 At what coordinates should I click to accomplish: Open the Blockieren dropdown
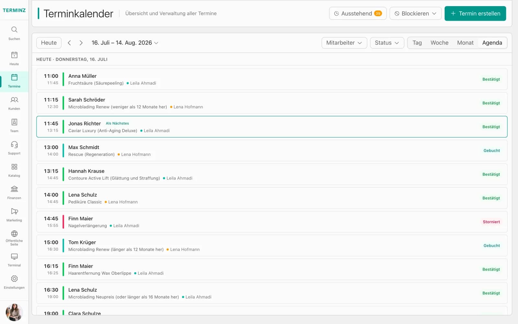[415, 13]
